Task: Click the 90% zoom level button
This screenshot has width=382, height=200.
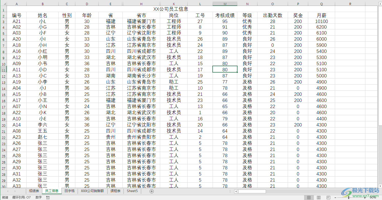Action: pyautogui.click(x=373, y=198)
